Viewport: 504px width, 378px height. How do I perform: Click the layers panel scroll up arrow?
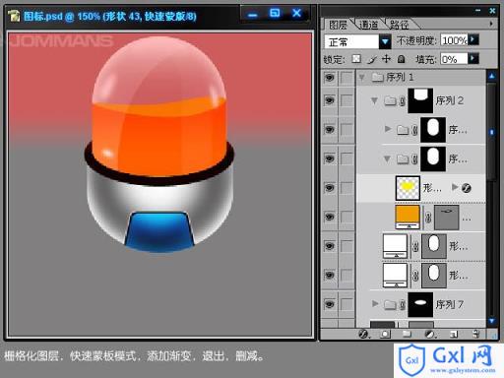[491, 76]
